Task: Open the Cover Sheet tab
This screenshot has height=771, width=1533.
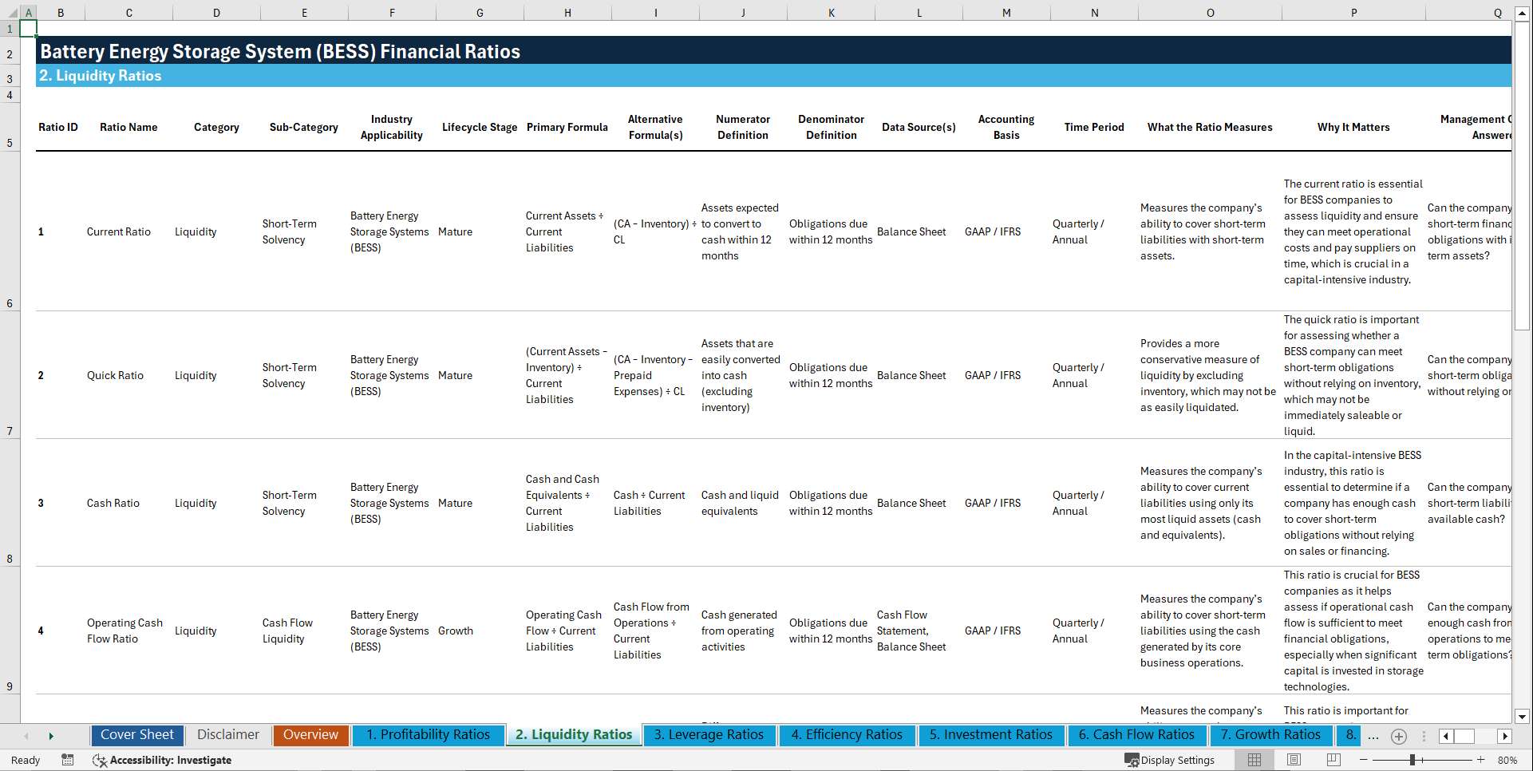Action: (x=136, y=735)
